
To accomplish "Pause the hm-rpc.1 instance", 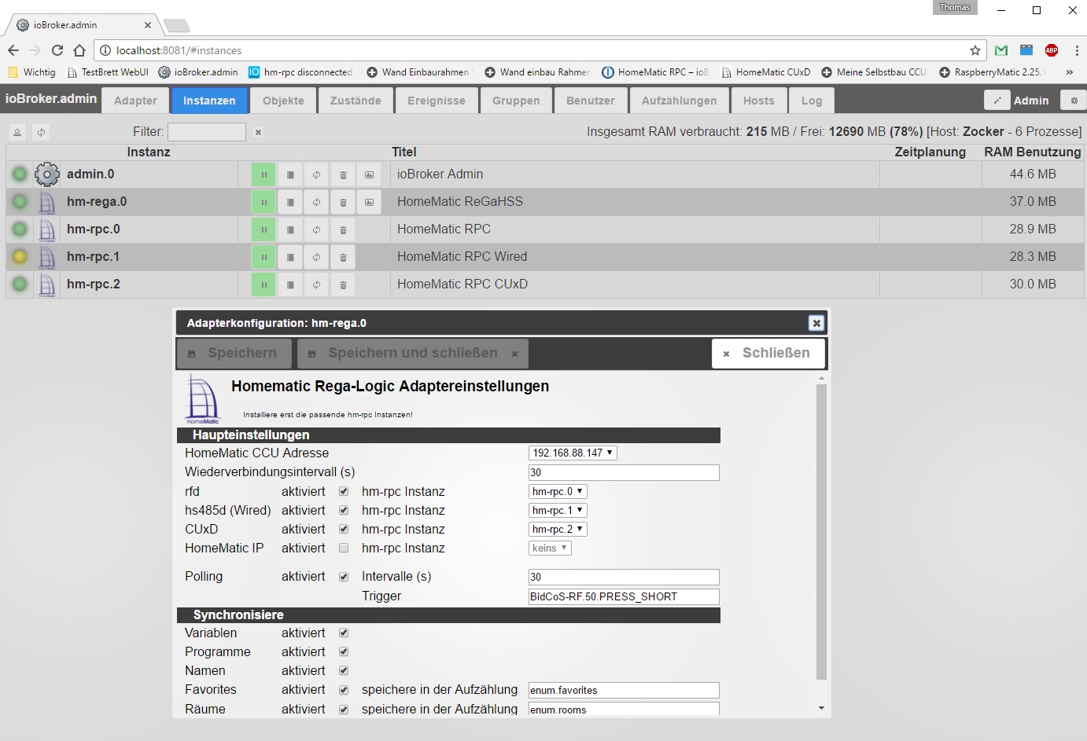I will pyautogui.click(x=263, y=257).
